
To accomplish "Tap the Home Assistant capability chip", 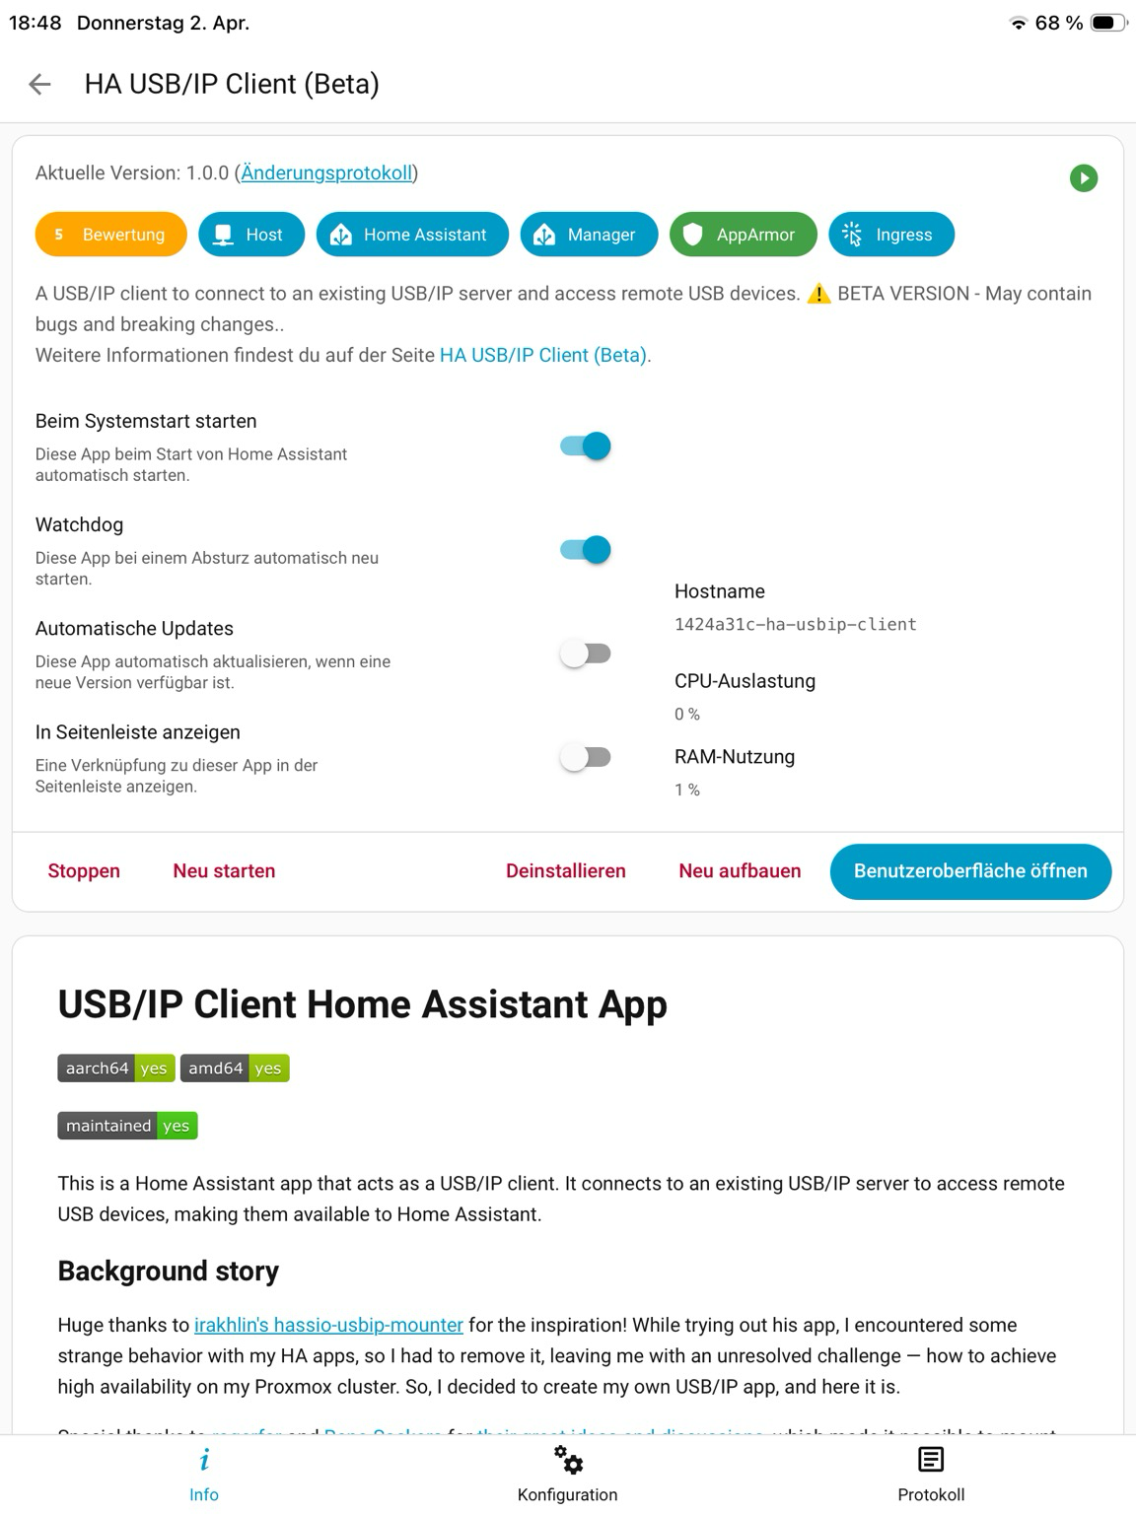I will [x=412, y=235].
